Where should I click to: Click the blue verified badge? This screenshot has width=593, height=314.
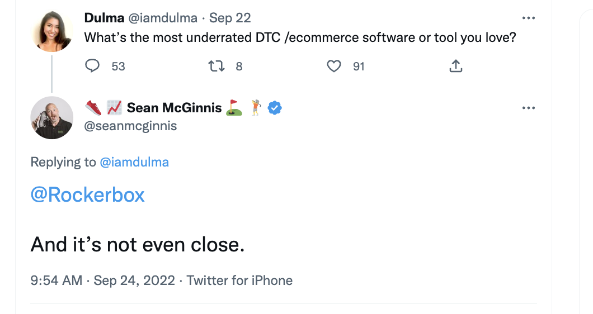coord(274,107)
